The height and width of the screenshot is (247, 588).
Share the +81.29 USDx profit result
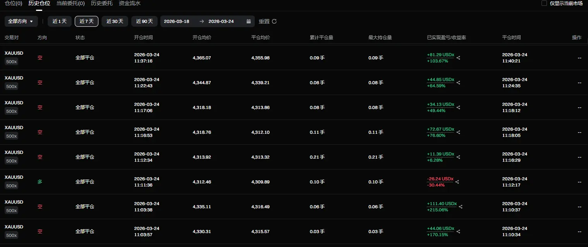coord(459,58)
